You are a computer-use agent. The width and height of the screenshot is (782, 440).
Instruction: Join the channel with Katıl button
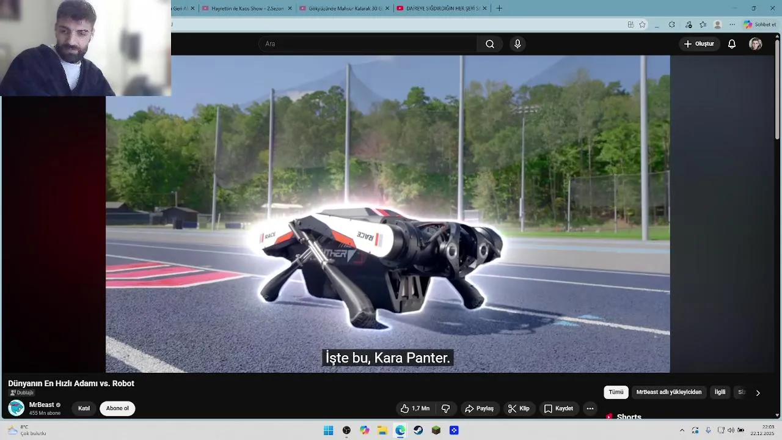[84, 408]
